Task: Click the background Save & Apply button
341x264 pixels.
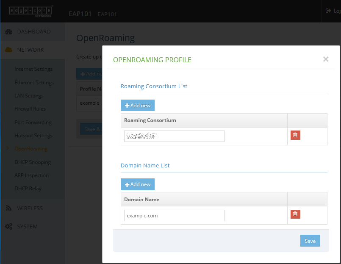Action: pos(91,129)
